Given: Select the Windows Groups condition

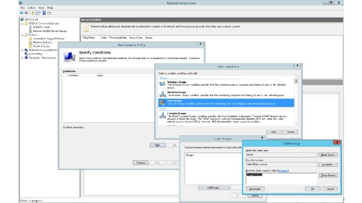Looking at the screenshot, I should 226,85.
